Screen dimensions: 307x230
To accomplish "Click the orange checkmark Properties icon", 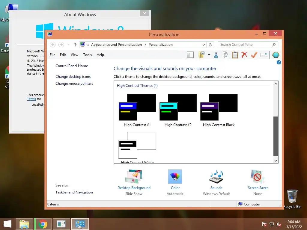I will [x=254, y=55].
